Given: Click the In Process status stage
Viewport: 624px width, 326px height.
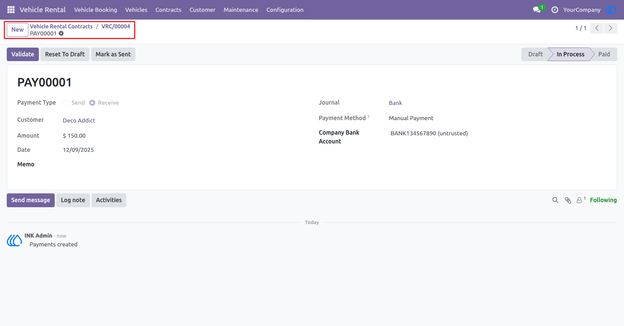Looking at the screenshot, I should click(570, 54).
